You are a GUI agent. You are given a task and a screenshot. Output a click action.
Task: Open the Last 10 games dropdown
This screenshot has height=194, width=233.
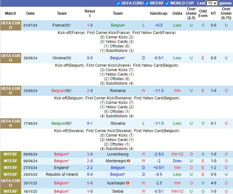[212, 3]
